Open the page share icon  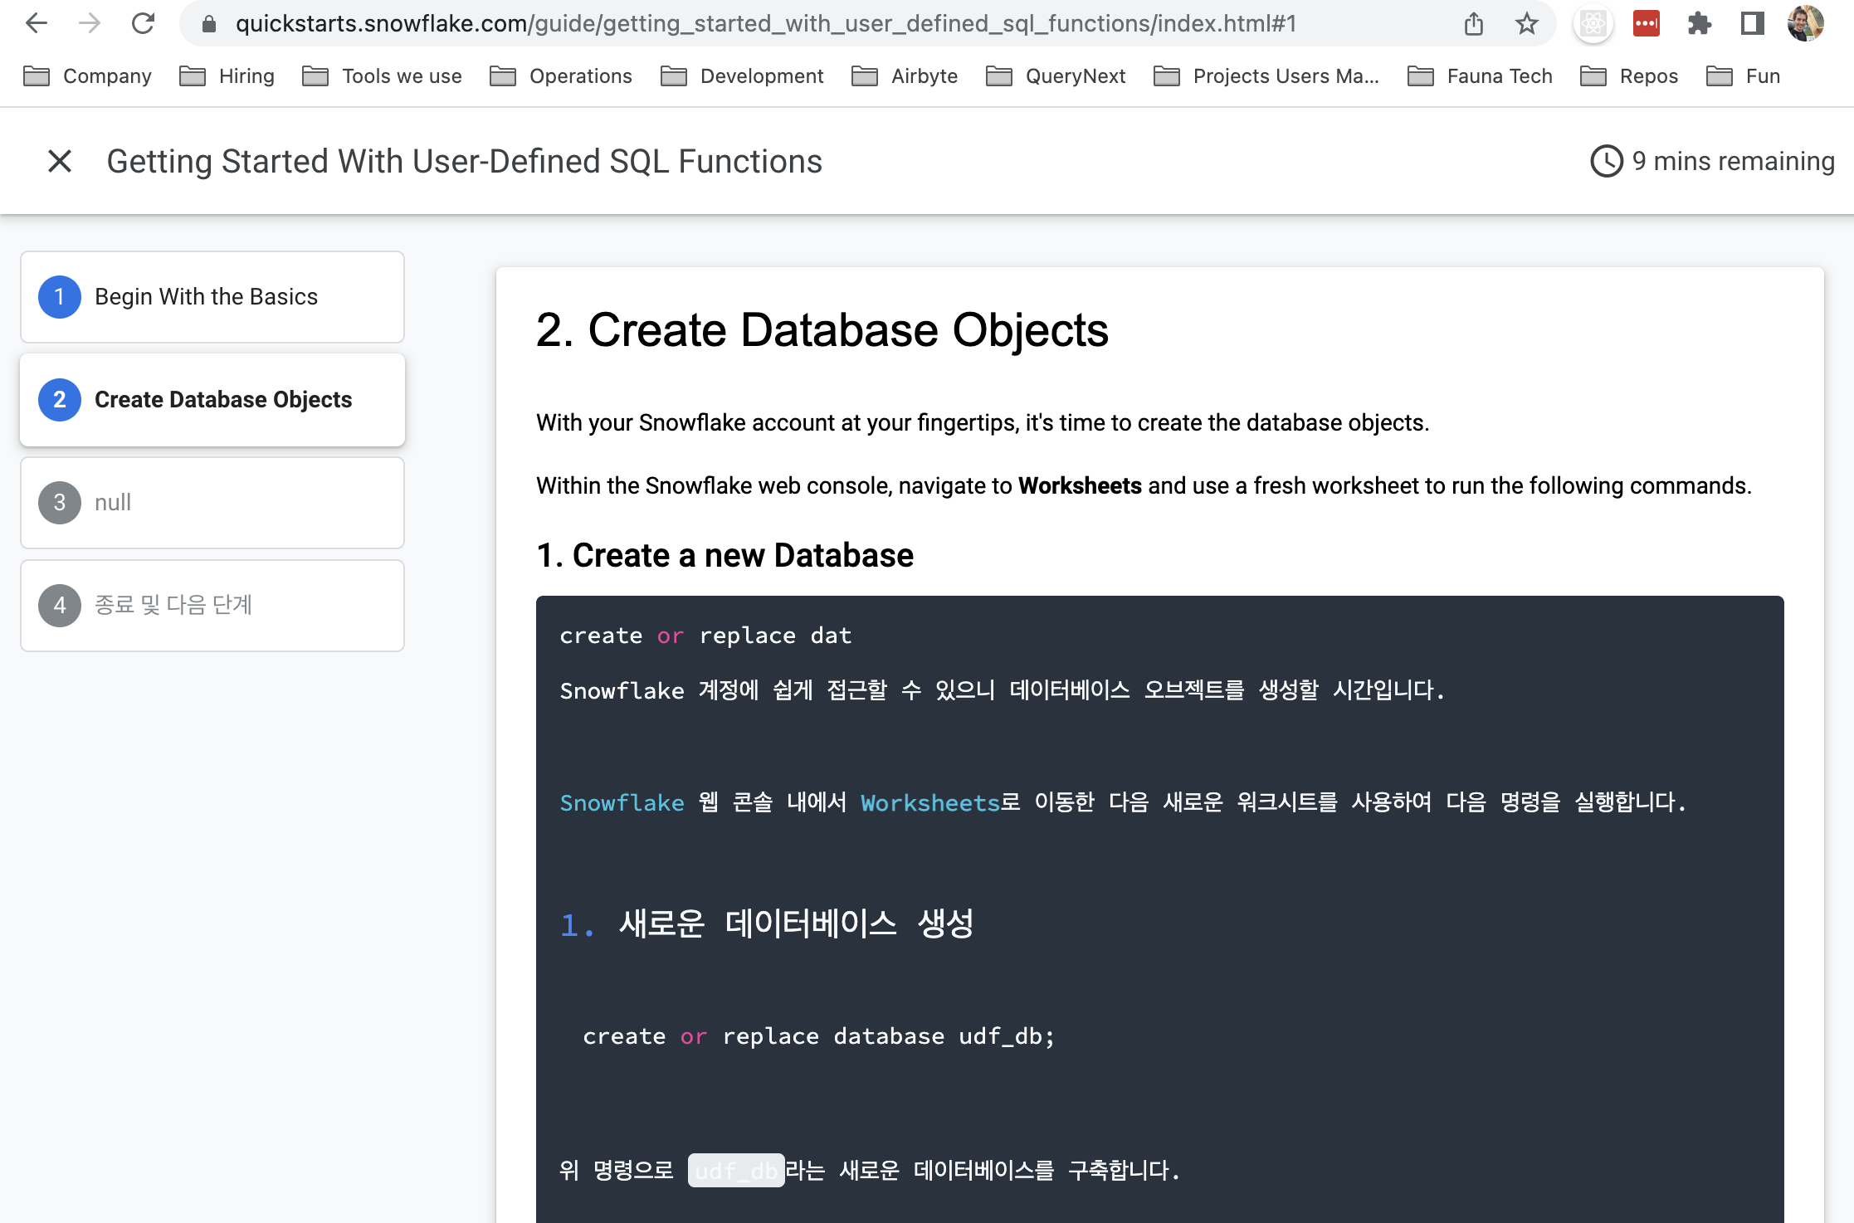tap(1473, 23)
